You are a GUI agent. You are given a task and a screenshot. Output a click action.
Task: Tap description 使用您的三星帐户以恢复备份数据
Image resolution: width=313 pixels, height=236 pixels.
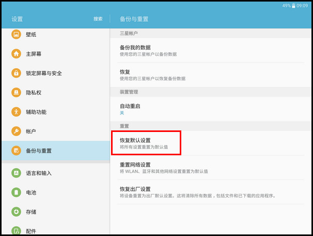coord(152,79)
